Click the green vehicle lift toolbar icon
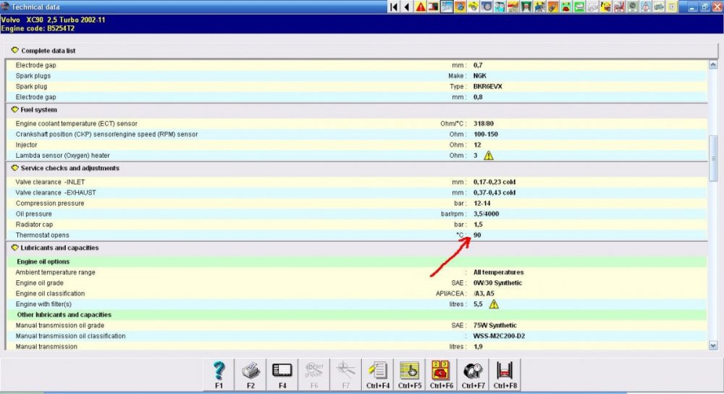Screen dimensions: 724x394 tap(526, 7)
